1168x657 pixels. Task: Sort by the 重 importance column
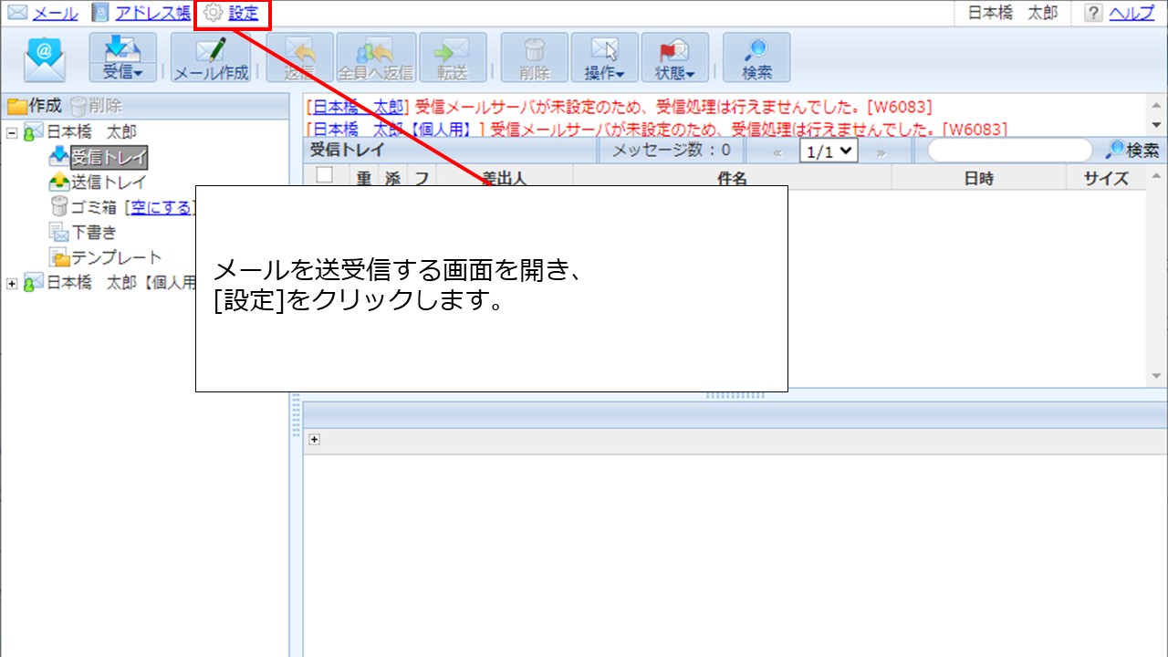(364, 178)
